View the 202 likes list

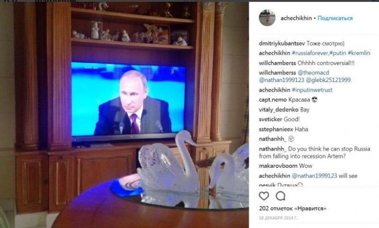point(293,209)
